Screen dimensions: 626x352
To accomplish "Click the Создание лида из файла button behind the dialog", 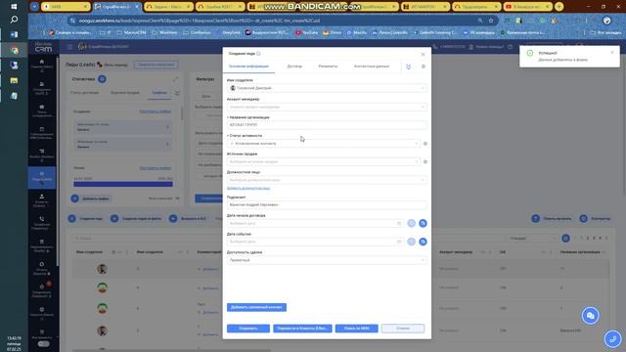I will (137, 219).
